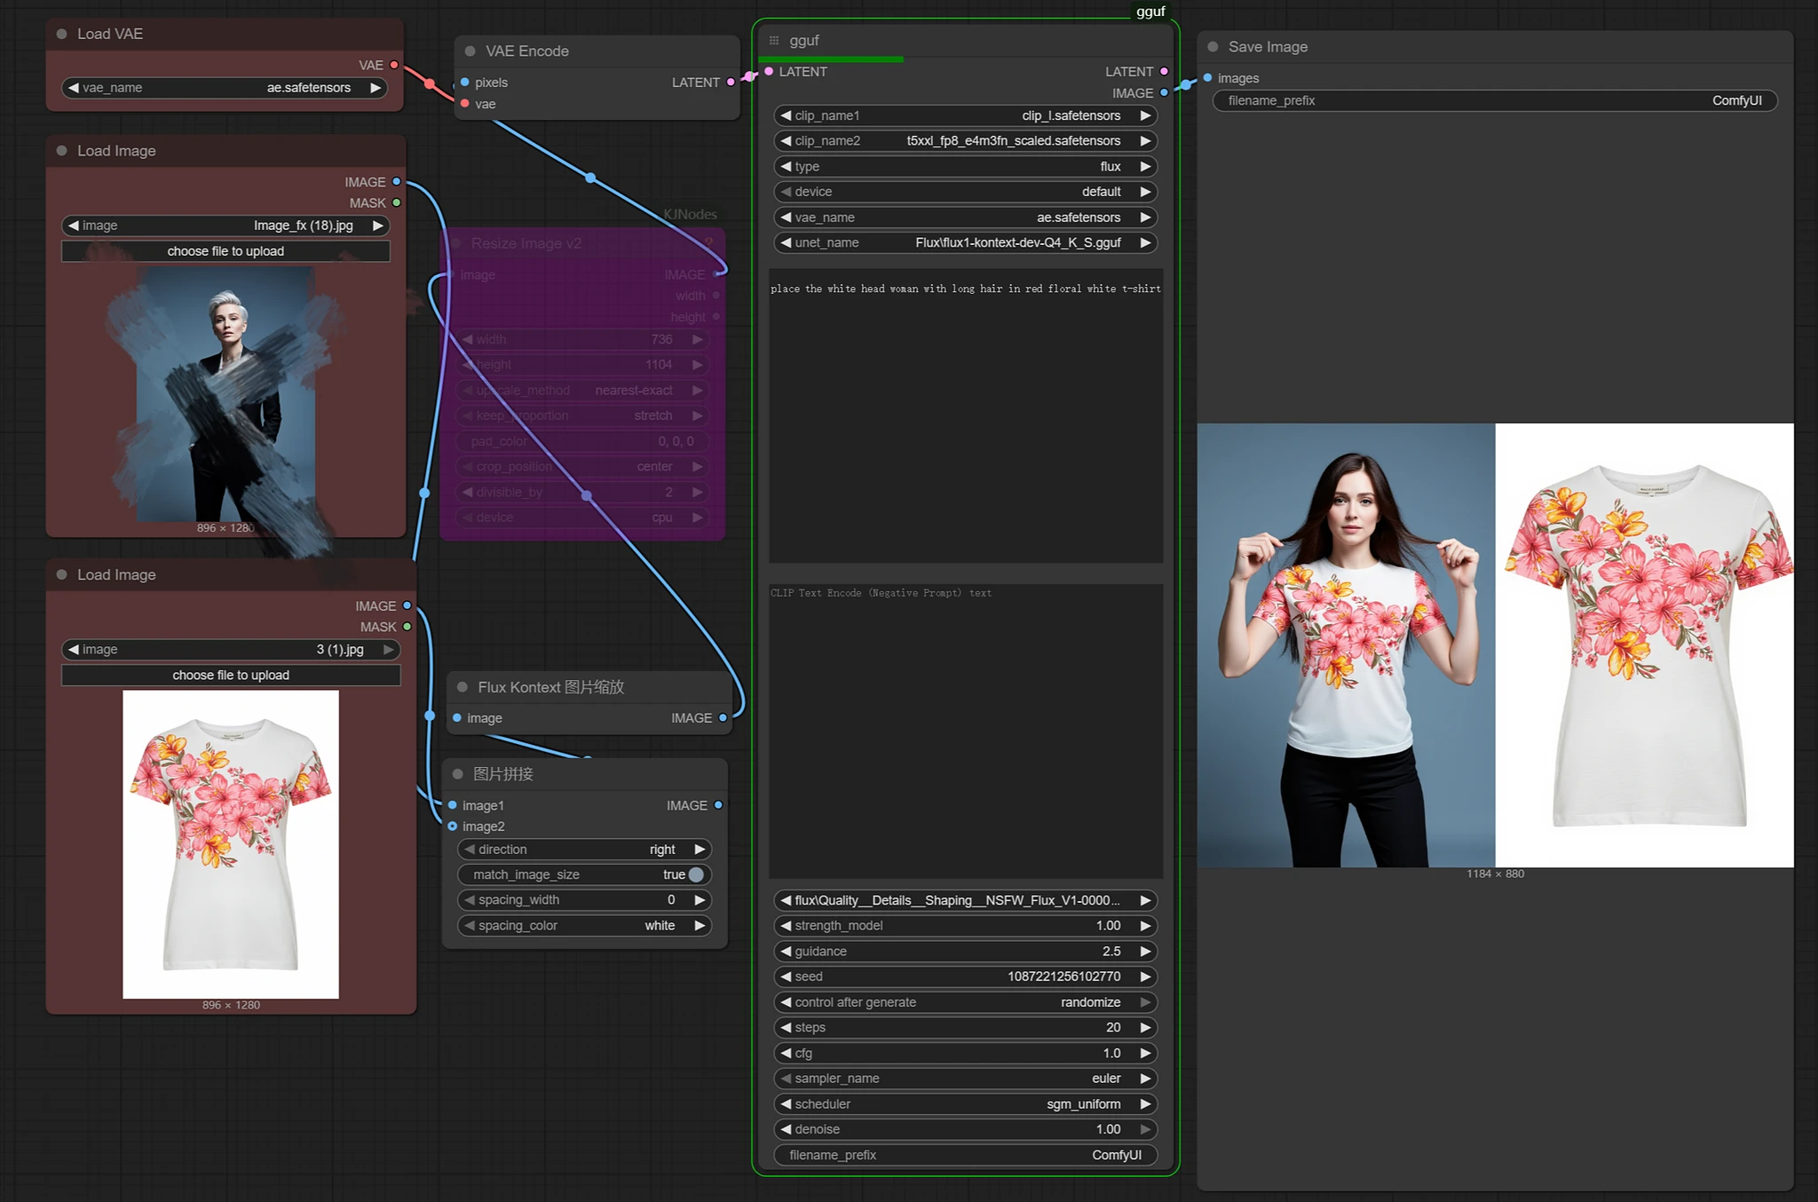This screenshot has height=1202, width=1818.
Task: Collapse the 图片拼接 node dot
Action: point(458,774)
